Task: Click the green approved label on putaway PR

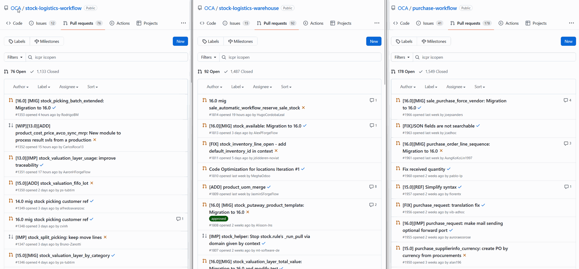Action: click(219, 219)
